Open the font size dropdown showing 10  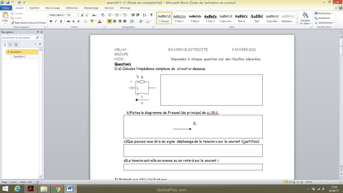(78, 15)
